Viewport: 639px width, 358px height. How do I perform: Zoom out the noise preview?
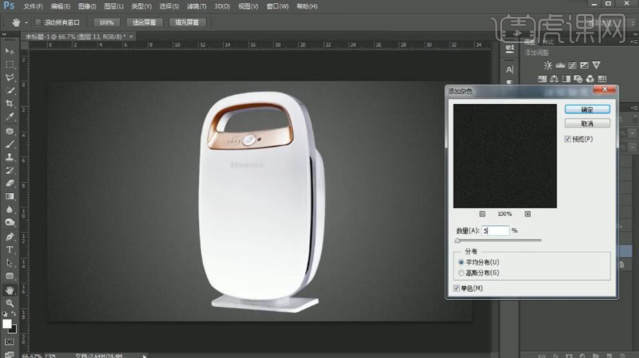point(482,214)
